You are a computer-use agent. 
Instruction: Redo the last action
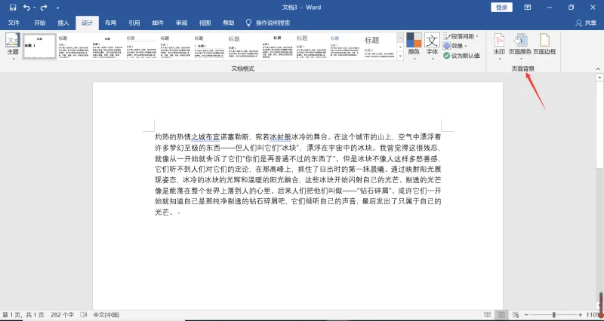(x=44, y=8)
